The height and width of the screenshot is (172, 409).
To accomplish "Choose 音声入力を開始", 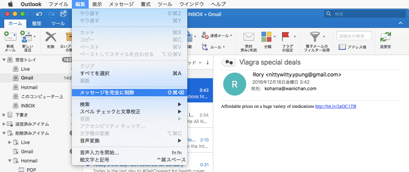I will coord(130,153).
